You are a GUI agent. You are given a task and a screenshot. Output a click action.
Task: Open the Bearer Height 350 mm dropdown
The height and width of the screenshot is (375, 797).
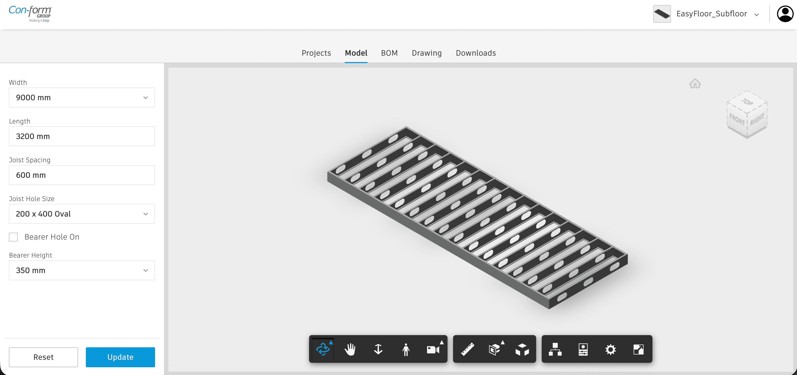[82, 270]
